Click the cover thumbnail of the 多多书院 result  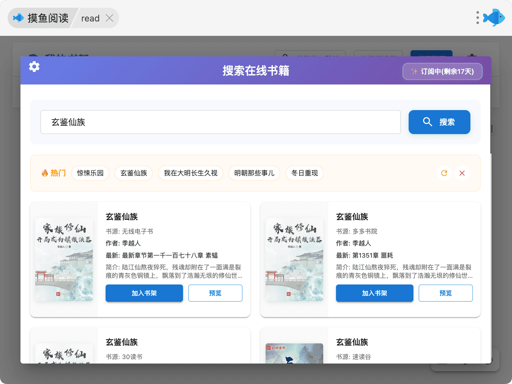pos(294,260)
